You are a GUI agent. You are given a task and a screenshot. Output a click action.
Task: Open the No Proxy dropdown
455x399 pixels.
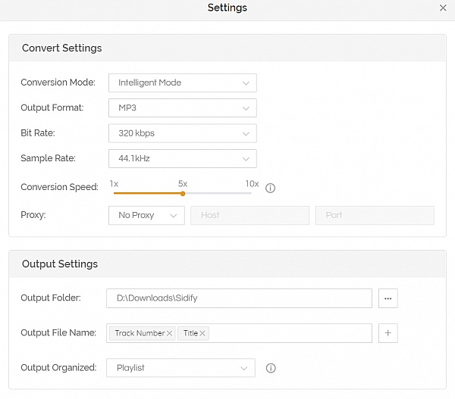click(146, 216)
